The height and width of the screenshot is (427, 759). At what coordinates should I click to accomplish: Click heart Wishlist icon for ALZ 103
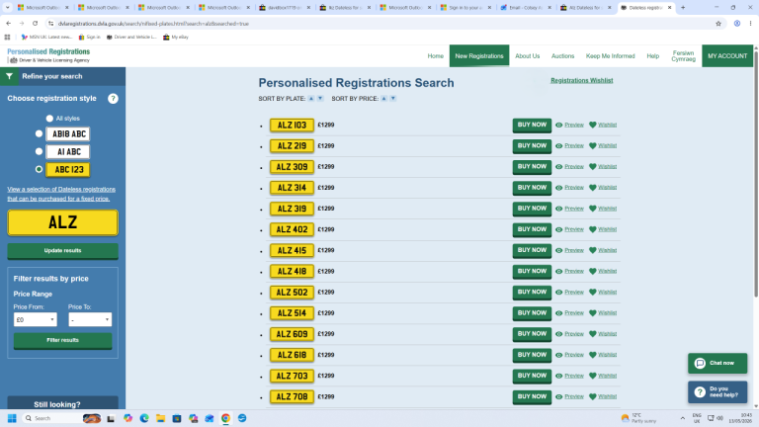coord(593,125)
